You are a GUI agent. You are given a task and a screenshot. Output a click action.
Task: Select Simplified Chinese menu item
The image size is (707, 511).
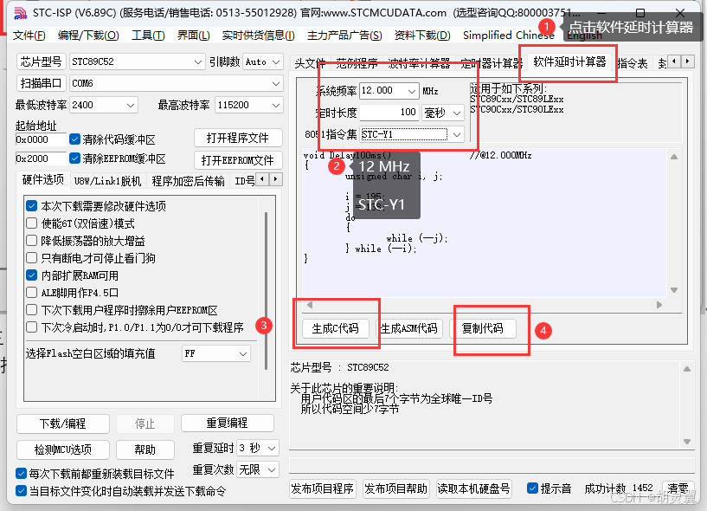(509, 36)
